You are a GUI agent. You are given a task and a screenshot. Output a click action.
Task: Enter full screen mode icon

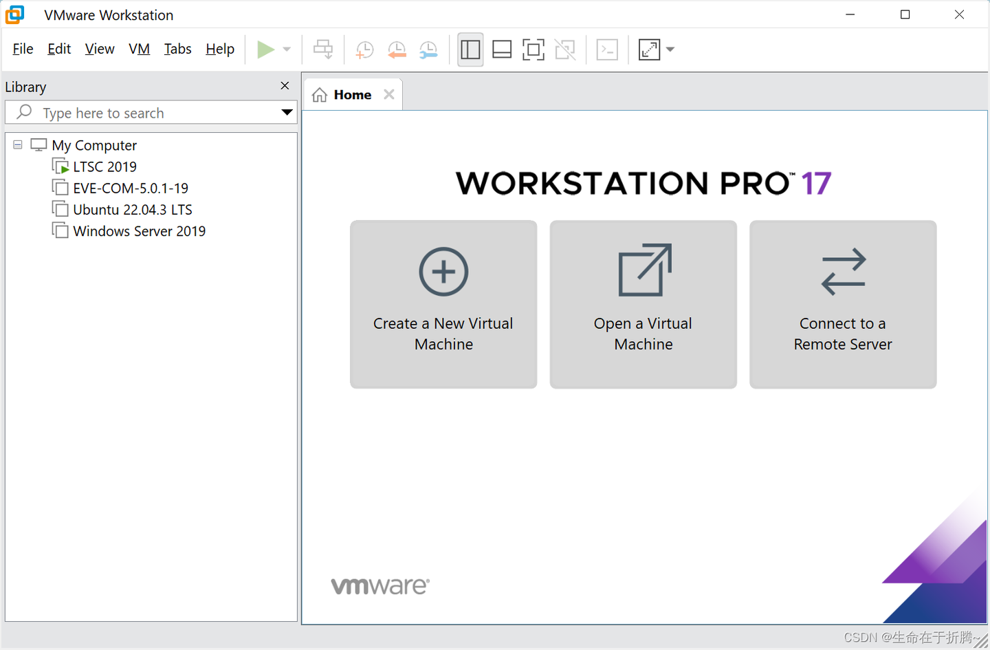(x=533, y=50)
